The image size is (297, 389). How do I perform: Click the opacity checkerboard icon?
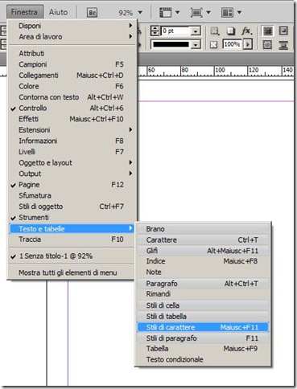click(213, 44)
